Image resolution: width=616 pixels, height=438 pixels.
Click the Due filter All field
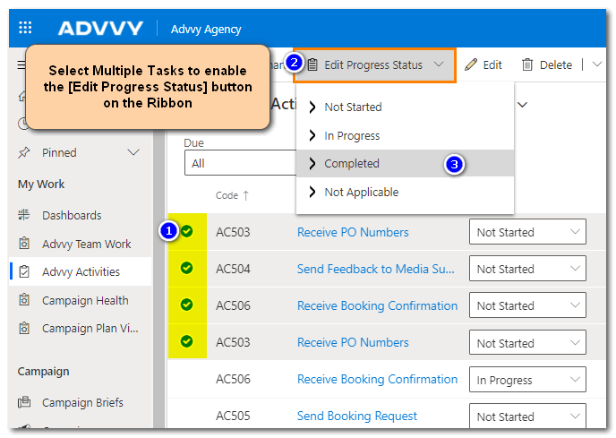236,163
